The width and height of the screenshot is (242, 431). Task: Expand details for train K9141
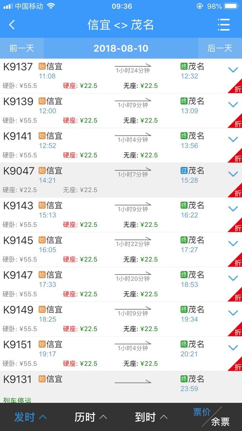(233, 139)
